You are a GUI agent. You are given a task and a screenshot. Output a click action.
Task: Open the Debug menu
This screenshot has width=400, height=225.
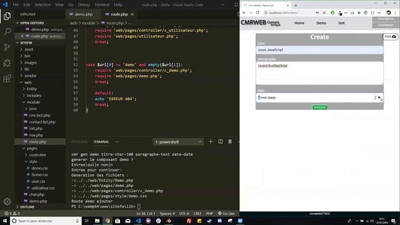[x=84, y=4]
